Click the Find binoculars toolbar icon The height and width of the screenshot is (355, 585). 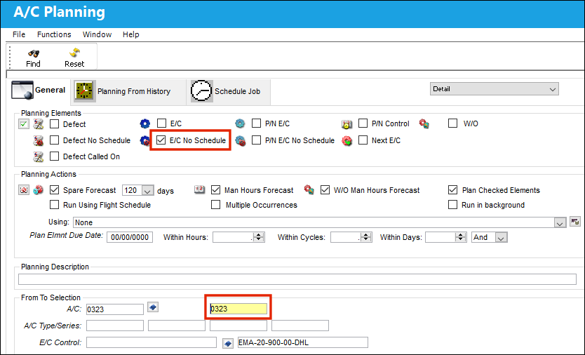pyautogui.click(x=34, y=53)
